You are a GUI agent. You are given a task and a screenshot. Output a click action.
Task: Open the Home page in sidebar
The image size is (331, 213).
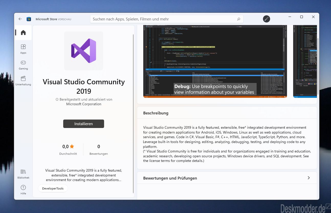[23, 32]
